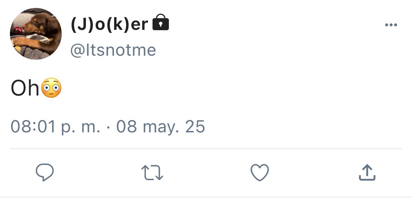Tap the reply speech bubble icon
This screenshot has width=412, height=203.
44,173
